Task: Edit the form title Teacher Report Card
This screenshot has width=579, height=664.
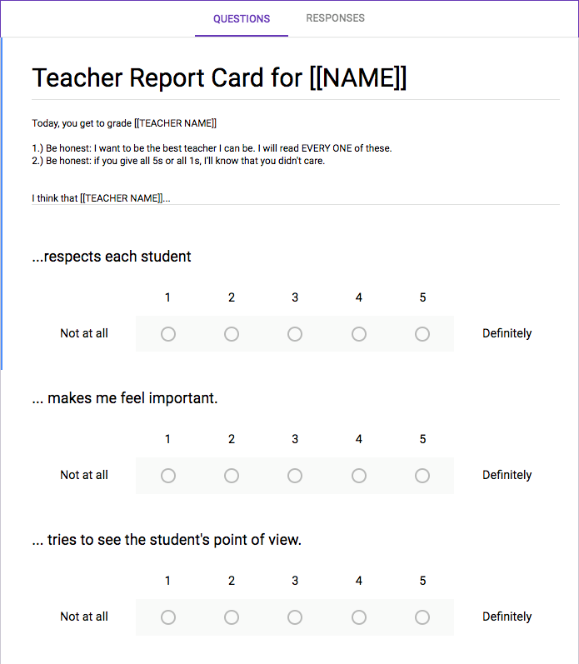Action: pos(219,78)
